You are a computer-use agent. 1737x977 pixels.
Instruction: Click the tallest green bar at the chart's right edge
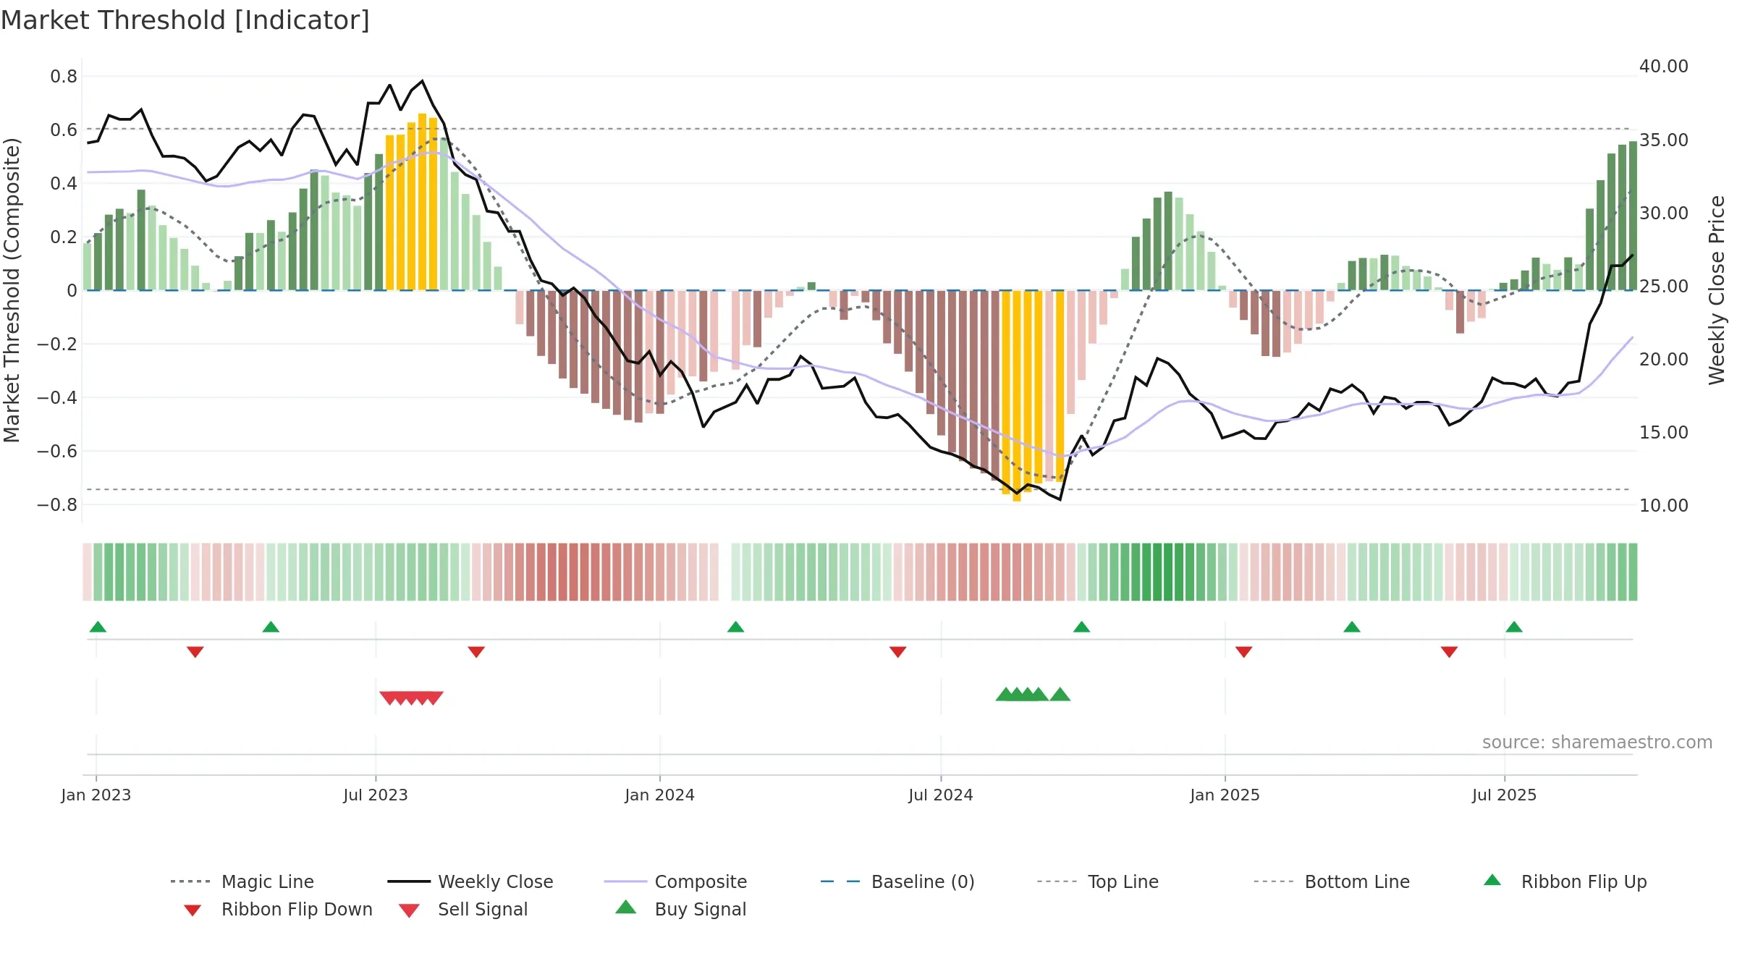[1633, 216]
